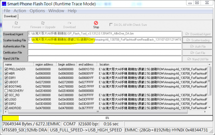Click the 'name' column header

coord(18,64)
